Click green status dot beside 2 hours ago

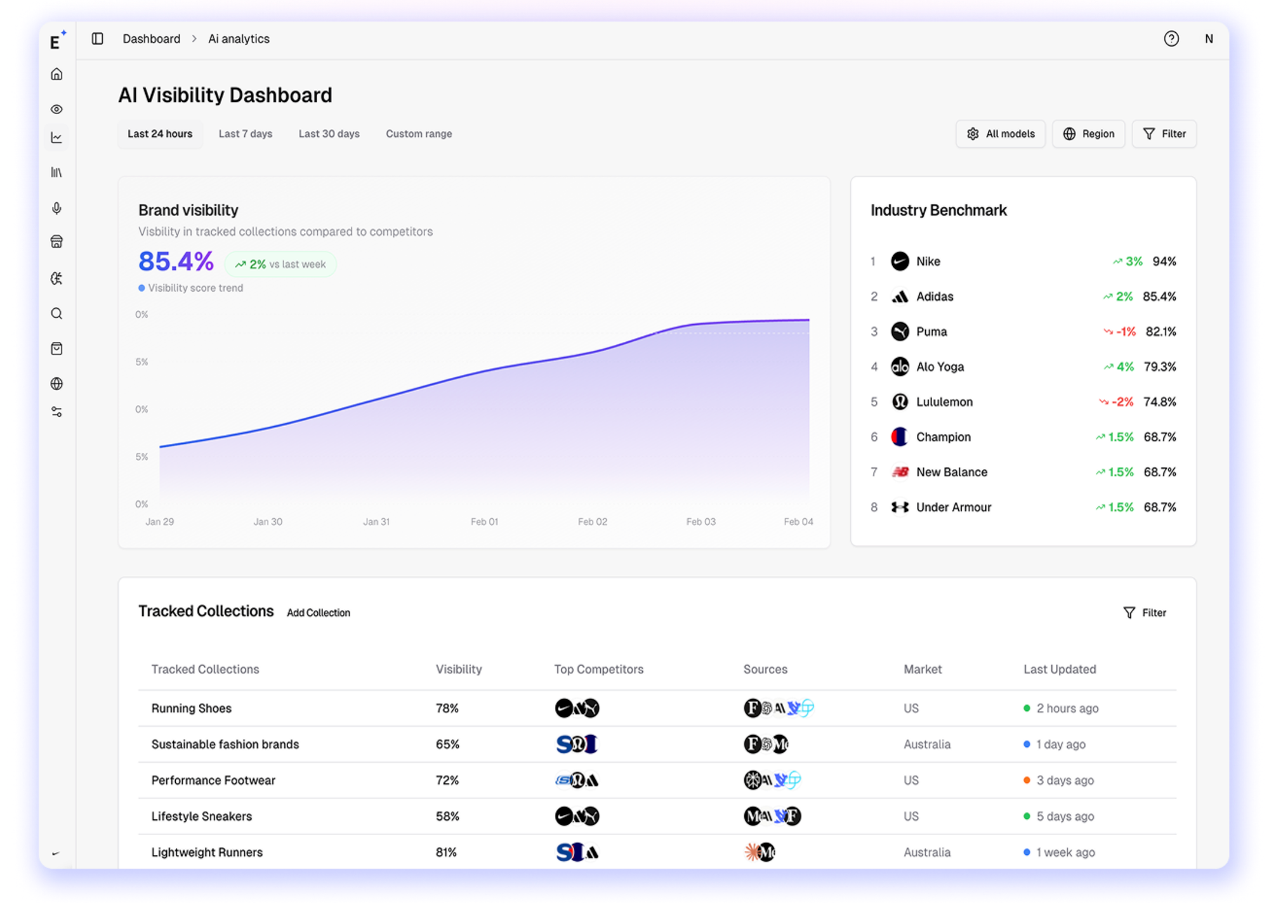[1027, 708]
